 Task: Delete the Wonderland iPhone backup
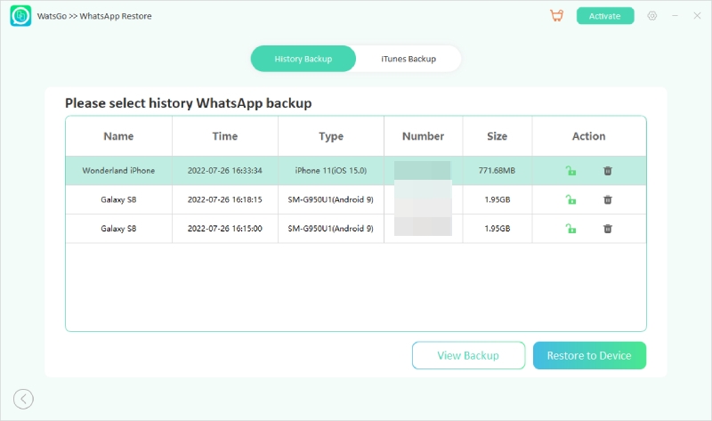click(x=608, y=171)
